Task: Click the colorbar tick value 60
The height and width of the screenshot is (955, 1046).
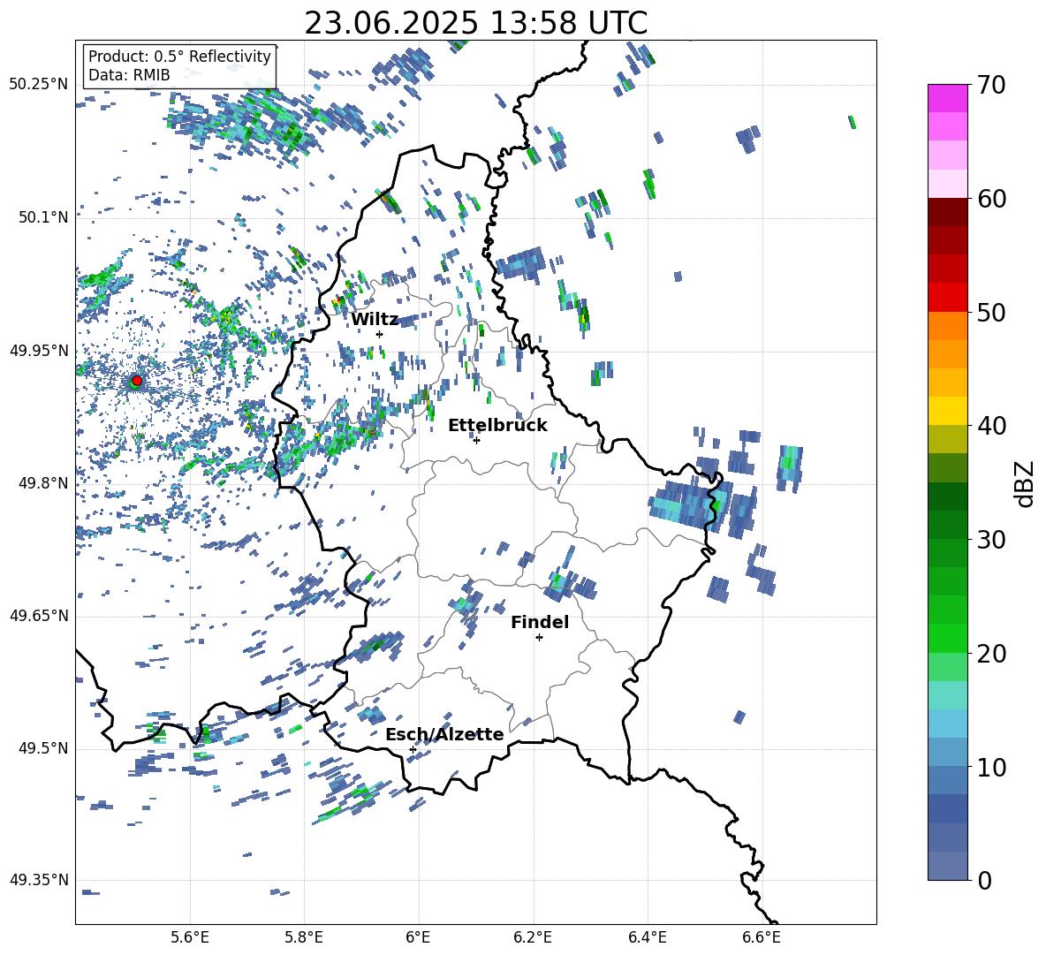Action: (991, 199)
